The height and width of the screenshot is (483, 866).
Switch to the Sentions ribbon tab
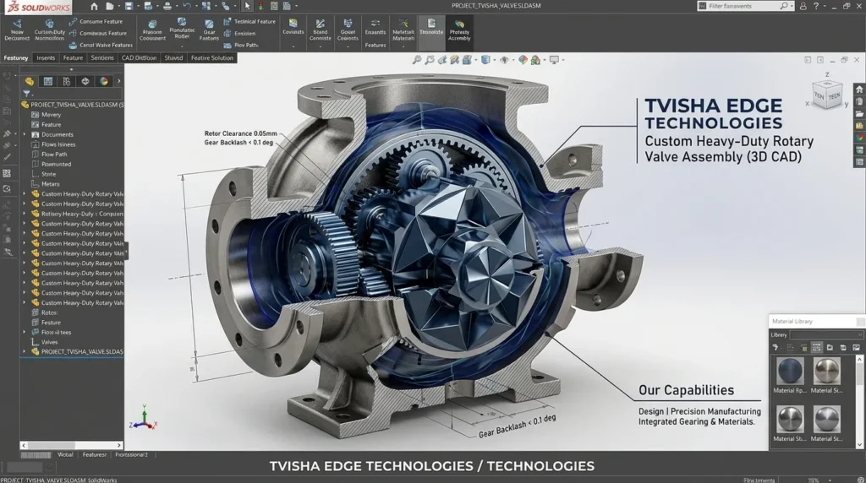pyautogui.click(x=102, y=58)
